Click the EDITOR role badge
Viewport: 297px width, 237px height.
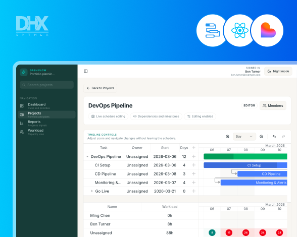250,105
